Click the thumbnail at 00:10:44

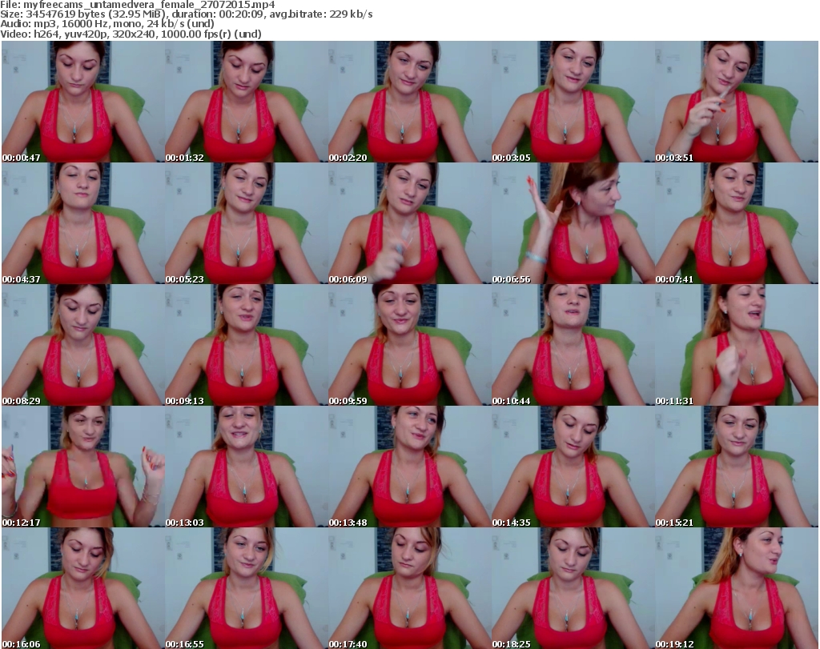(573, 346)
